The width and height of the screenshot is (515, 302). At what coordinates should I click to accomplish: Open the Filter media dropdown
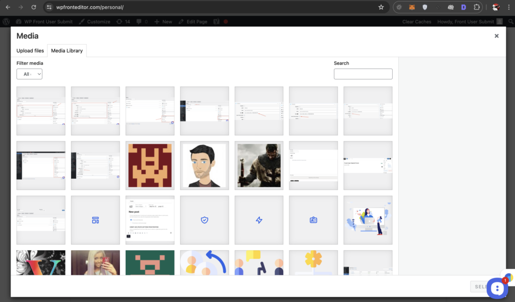[x=30, y=74]
